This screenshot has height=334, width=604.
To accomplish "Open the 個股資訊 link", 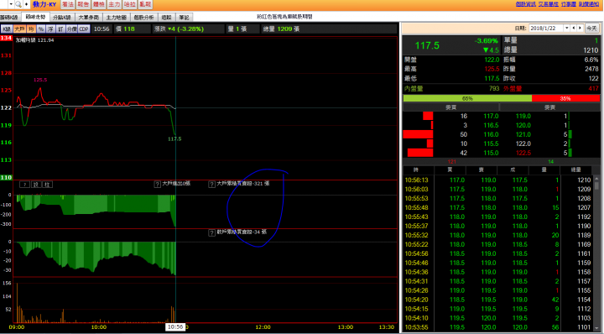I will pos(525,4).
